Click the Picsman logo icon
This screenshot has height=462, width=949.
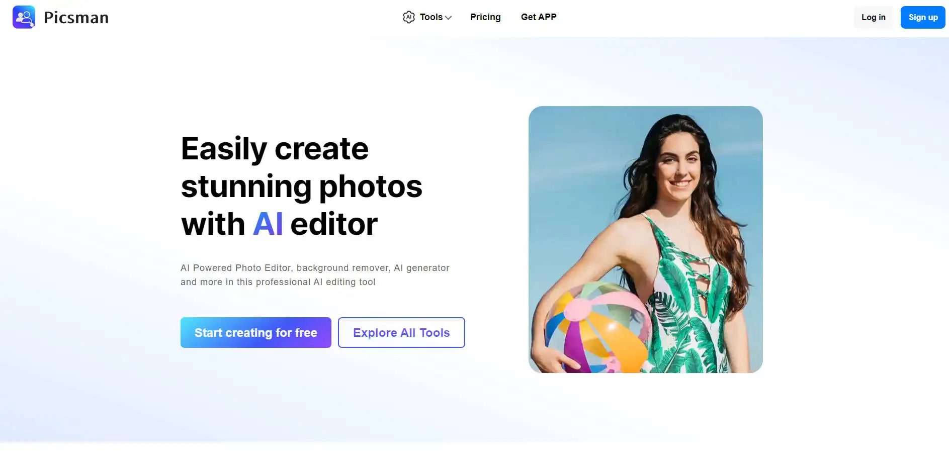pos(24,17)
